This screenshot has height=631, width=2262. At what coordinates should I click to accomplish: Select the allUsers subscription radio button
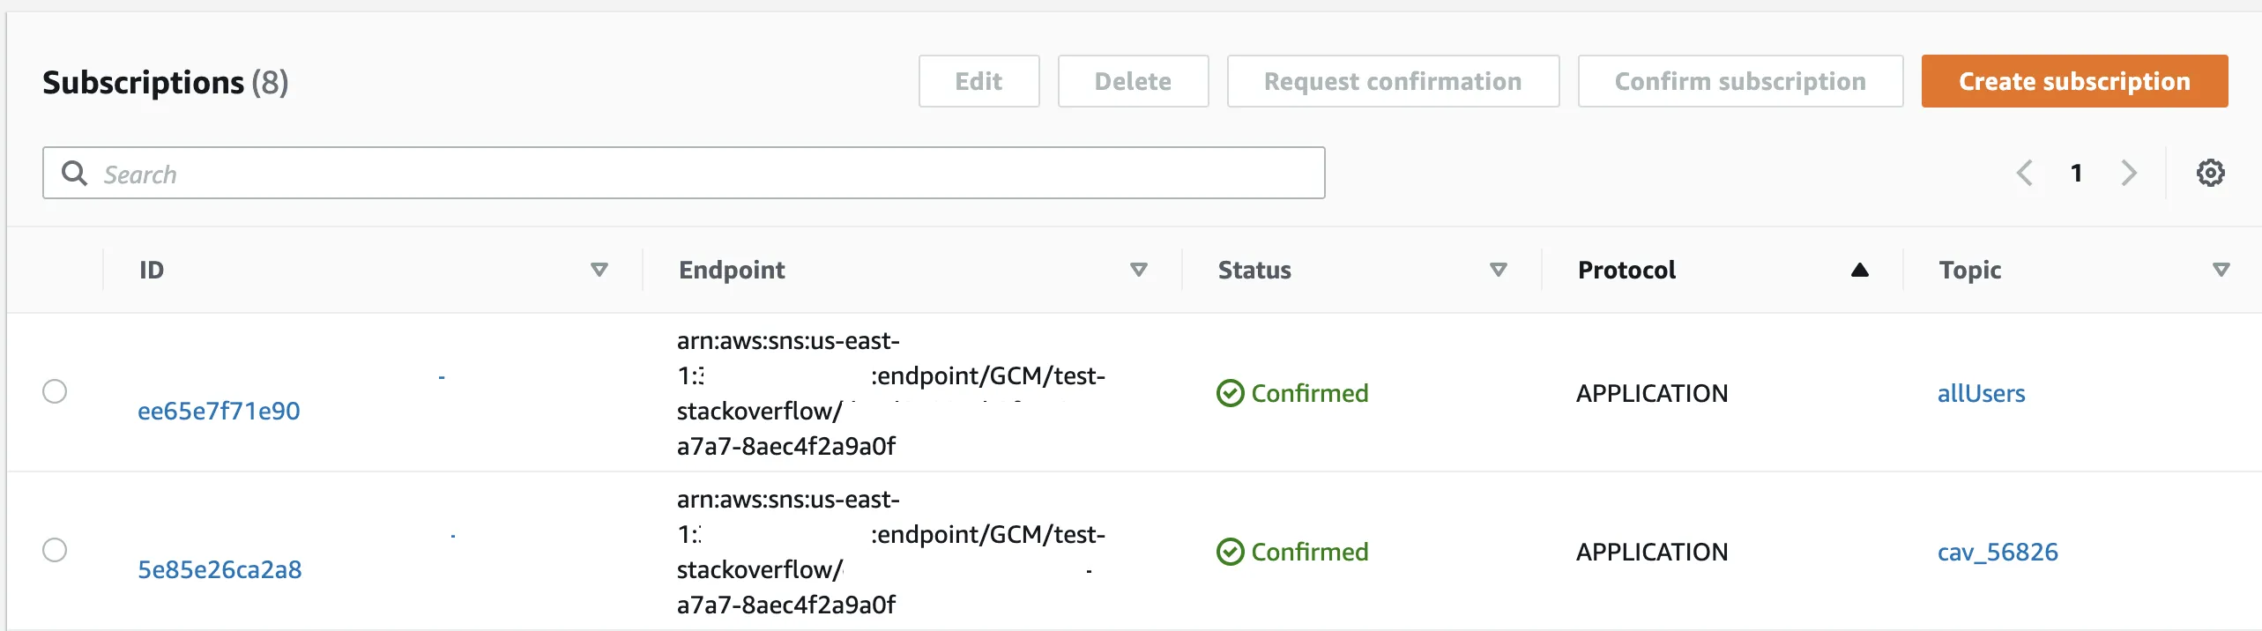pyautogui.click(x=55, y=391)
